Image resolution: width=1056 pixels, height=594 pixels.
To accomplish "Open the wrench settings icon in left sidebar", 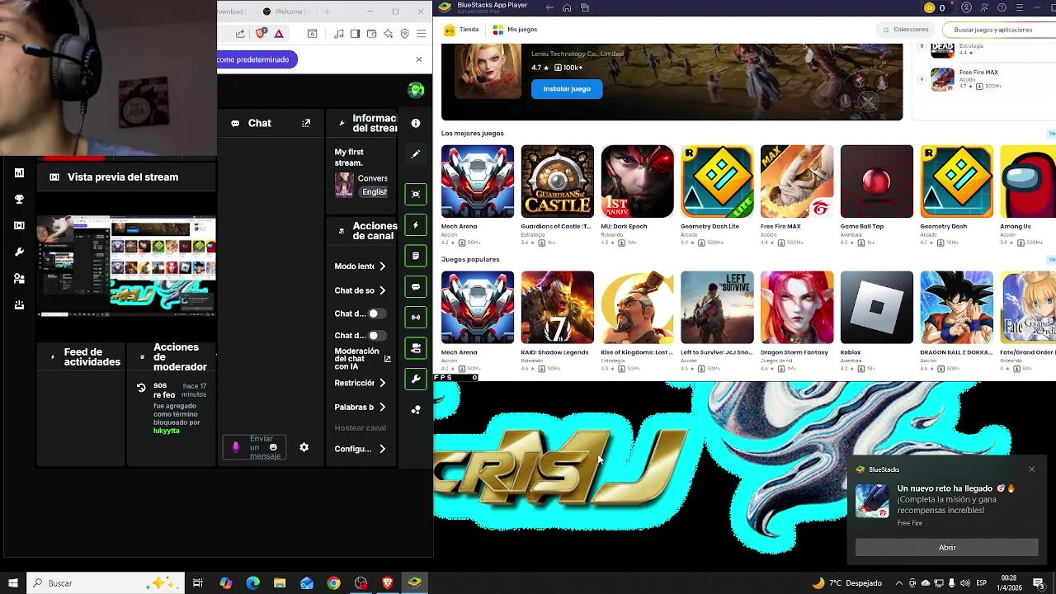I will pos(19,252).
